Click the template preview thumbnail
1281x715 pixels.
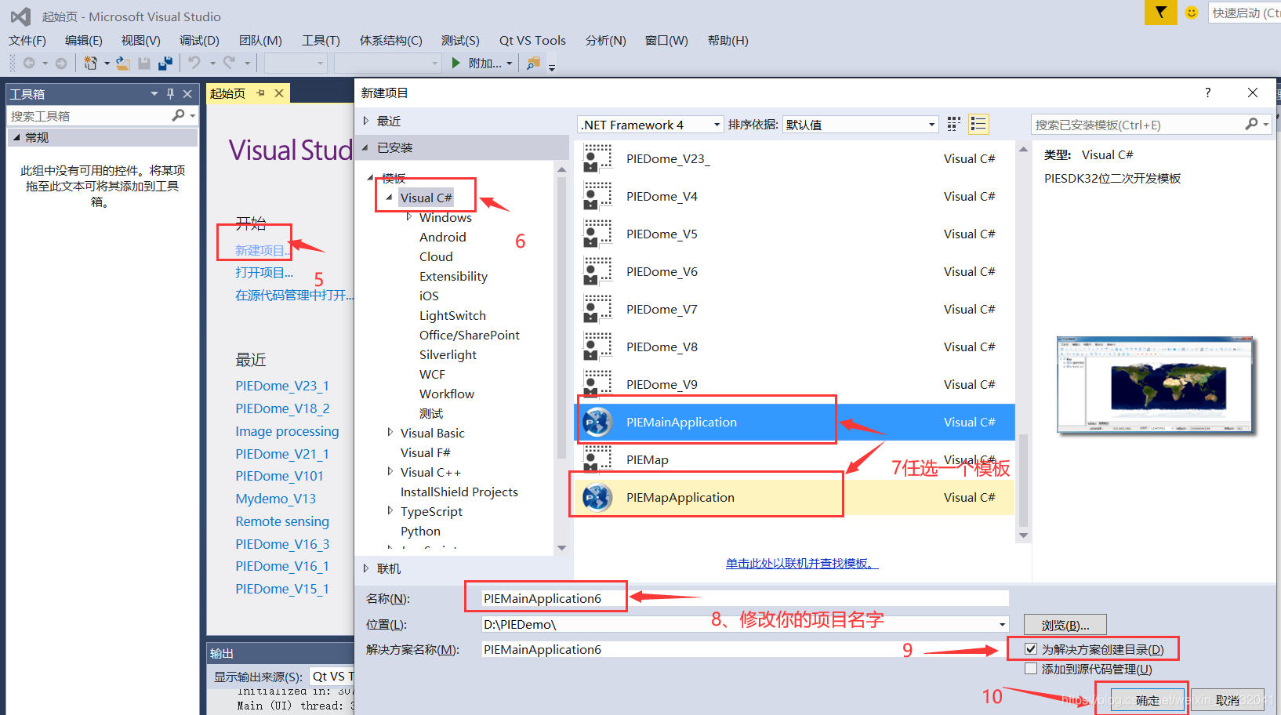tap(1155, 385)
